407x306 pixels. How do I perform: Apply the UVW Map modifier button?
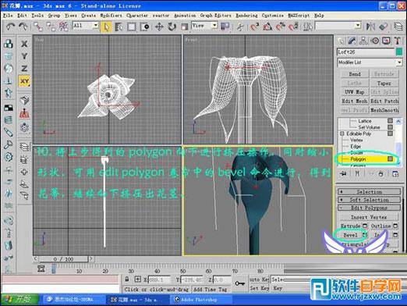click(355, 92)
